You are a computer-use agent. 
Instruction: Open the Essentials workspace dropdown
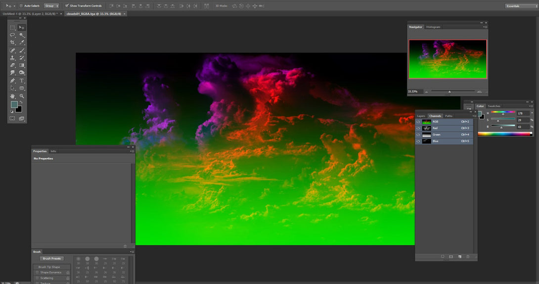pos(521,6)
